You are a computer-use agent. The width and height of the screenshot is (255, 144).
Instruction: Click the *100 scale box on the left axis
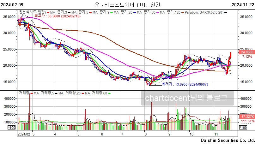click(12, 128)
